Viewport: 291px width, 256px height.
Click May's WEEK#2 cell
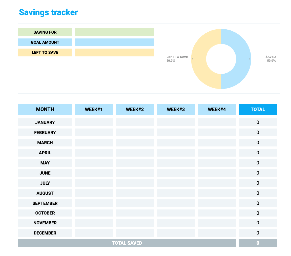tap(135, 163)
